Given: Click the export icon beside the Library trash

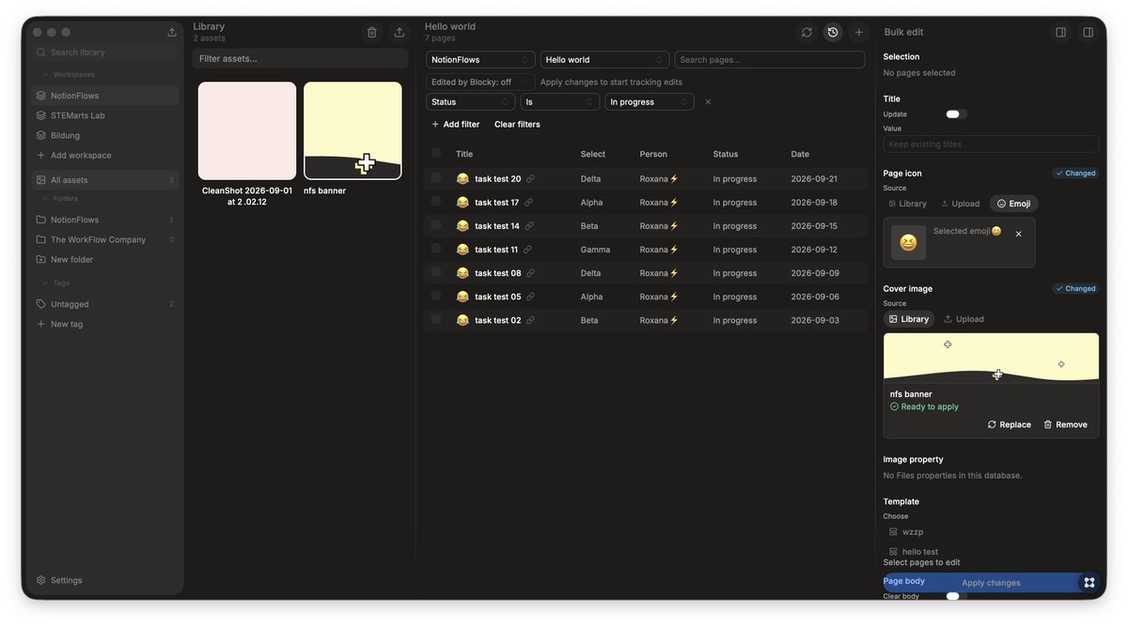Looking at the screenshot, I should click(399, 32).
